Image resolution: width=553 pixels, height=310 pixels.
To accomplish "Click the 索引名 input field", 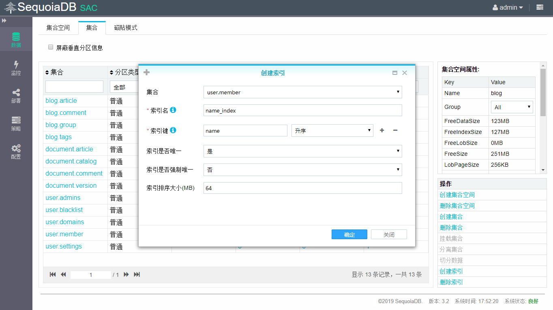I will click(x=302, y=110).
